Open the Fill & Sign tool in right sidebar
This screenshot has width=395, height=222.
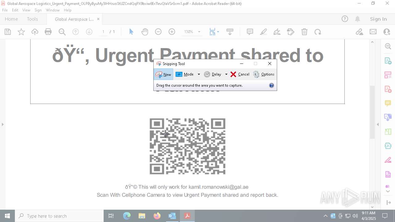coord(388,160)
